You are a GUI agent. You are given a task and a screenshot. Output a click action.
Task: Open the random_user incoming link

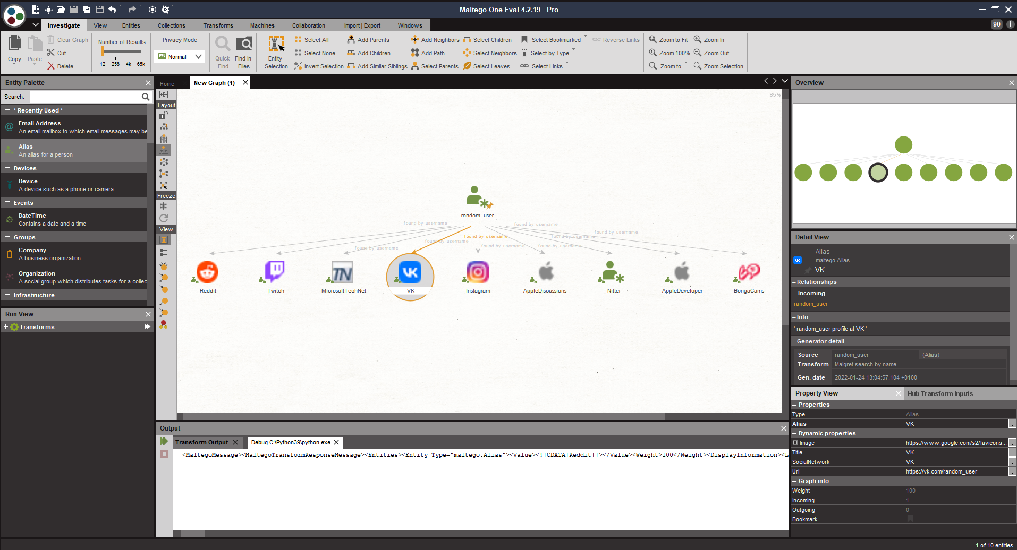[811, 304]
